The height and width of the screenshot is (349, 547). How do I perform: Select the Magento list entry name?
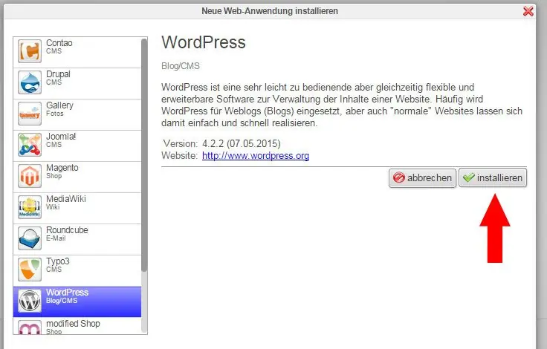pyautogui.click(x=62, y=168)
